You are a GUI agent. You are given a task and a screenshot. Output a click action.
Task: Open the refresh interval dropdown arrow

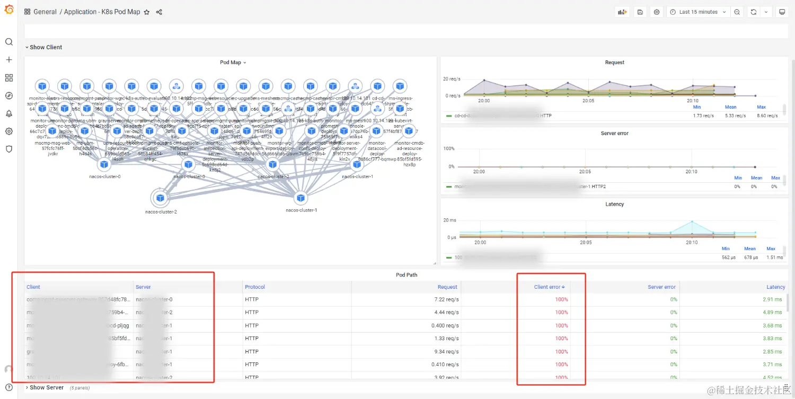(x=766, y=12)
